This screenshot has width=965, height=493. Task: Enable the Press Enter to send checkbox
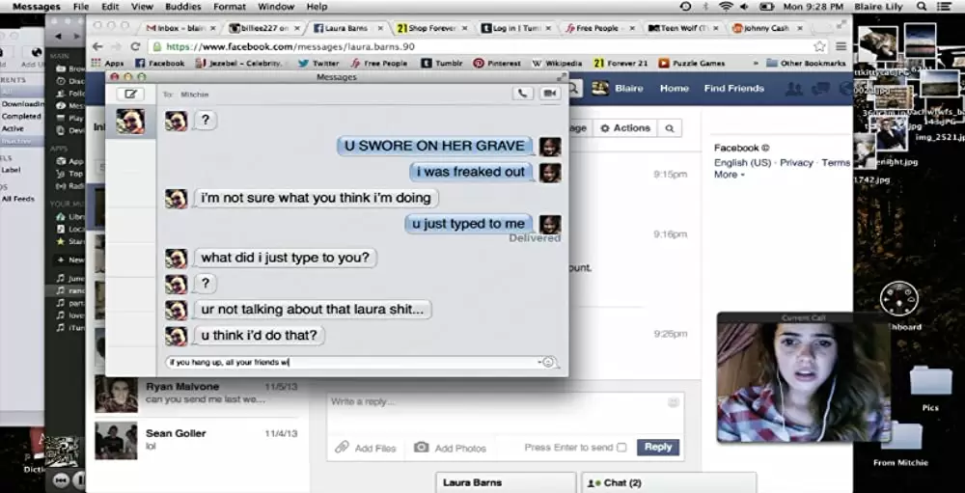tap(621, 448)
